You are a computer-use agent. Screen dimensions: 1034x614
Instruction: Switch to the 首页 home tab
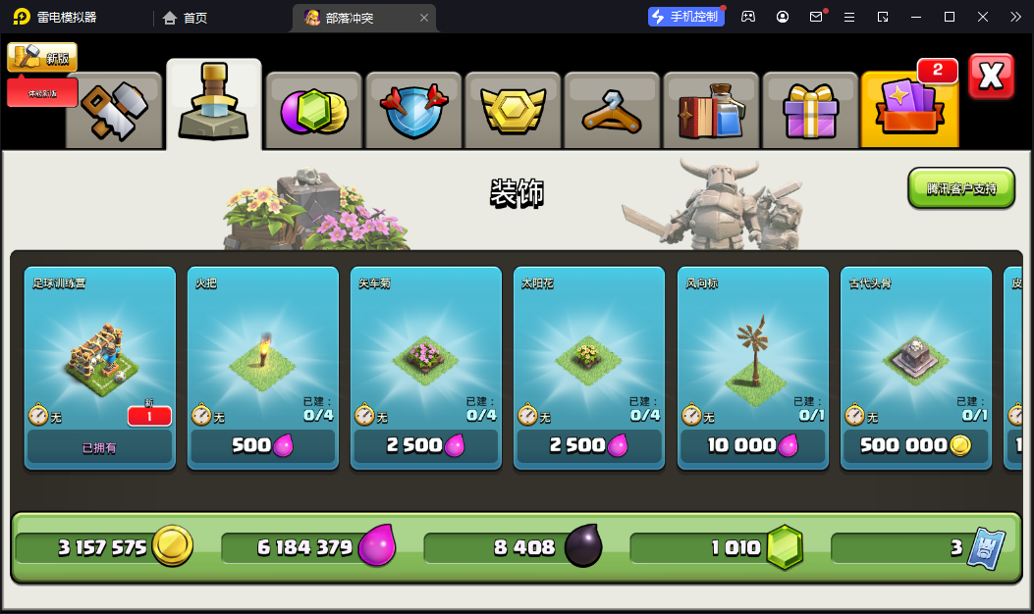tap(186, 18)
